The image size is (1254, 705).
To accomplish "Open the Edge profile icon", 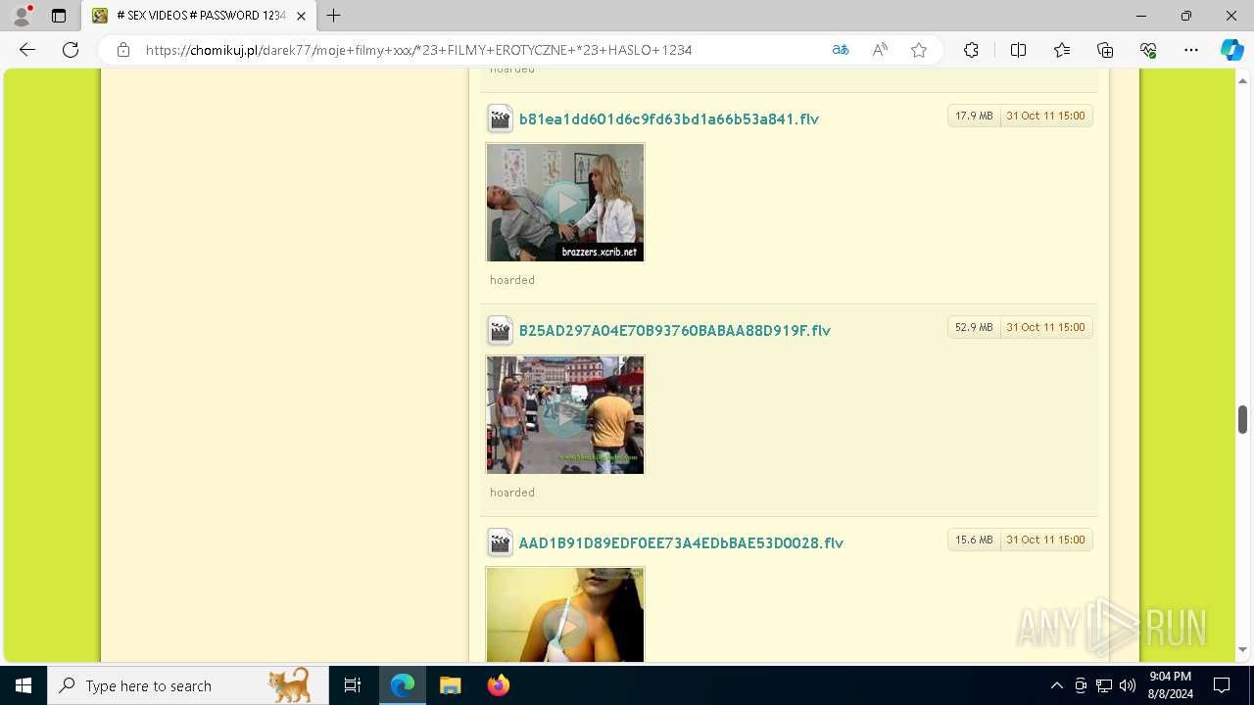I will pyautogui.click(x=22, y=16).
